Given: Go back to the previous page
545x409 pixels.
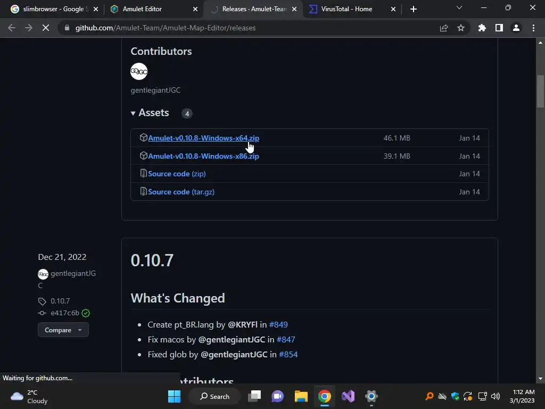Looking at the screenshot, I should click(12, 28).
